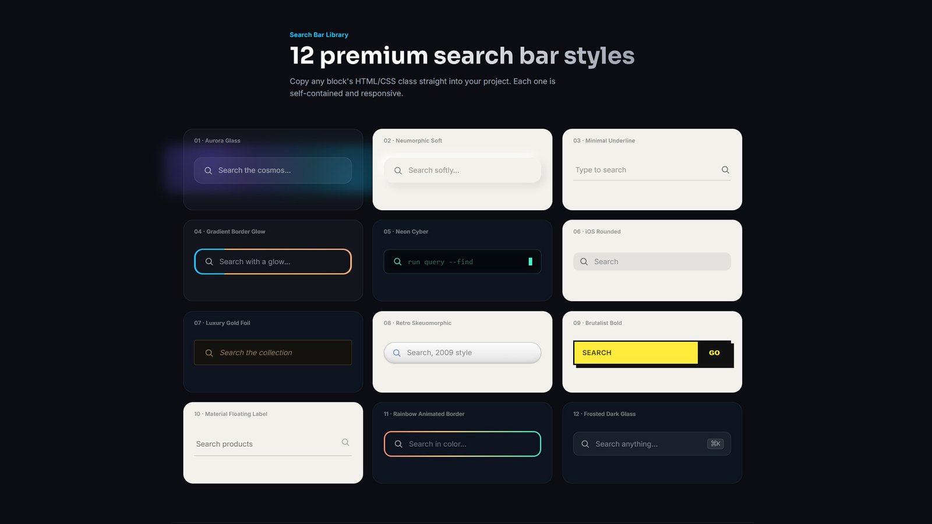Image resolution: width=932 pixels, height=524 pixels.
Task: Click the blue magnifier icon in Retro Skeuomorphic bar
Action: click(397, 353)
